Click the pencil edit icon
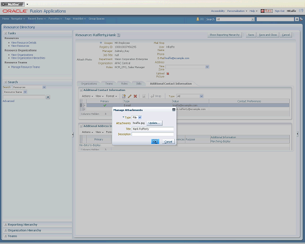The width and height of the screenshot is (305, 244). [x=130, y=96]
